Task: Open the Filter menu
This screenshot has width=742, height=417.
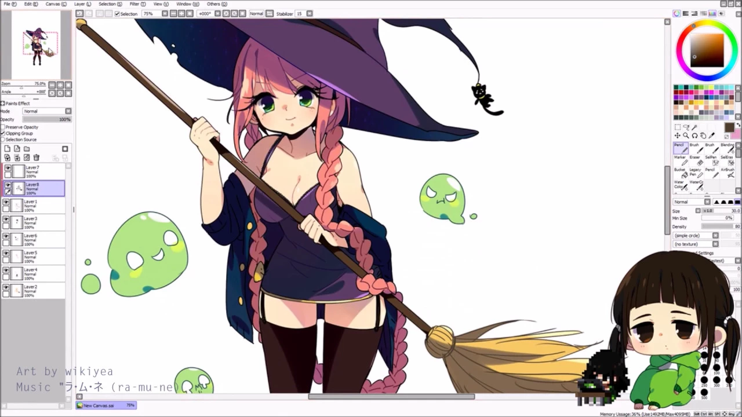Action: click(137, 4)
